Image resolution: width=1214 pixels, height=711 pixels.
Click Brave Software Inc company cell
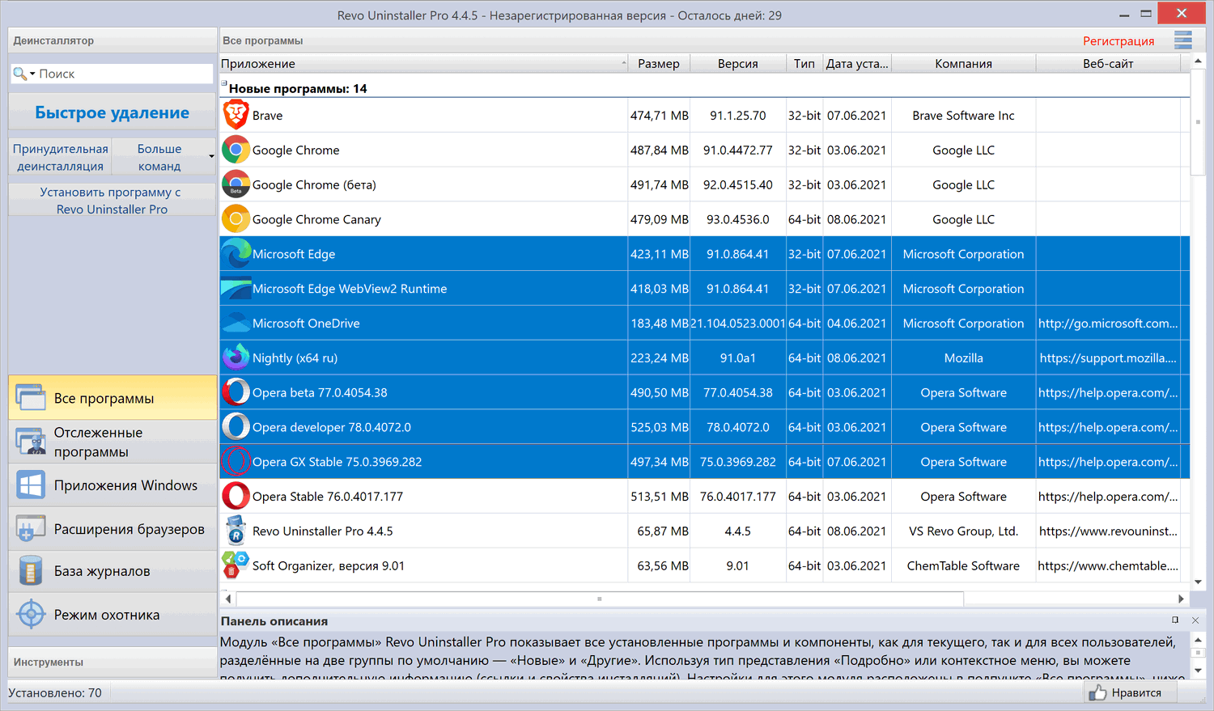tap(963, 116)
